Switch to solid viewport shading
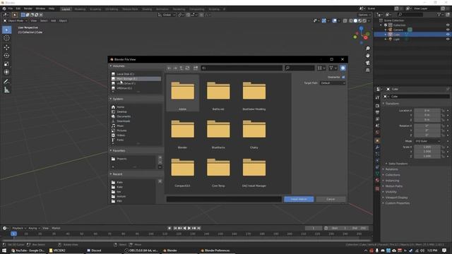The image size is (452, 254). click(355, 20)
